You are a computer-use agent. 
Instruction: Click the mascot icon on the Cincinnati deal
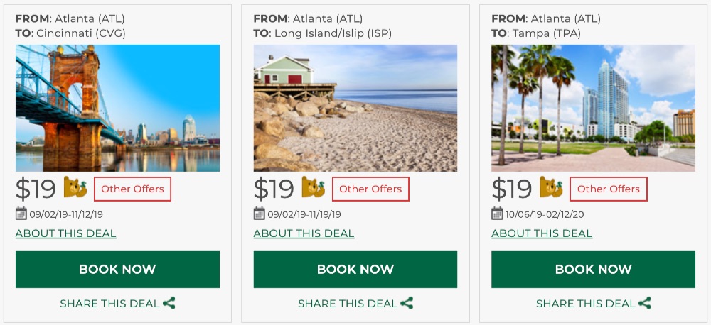[x=75, y=188]
